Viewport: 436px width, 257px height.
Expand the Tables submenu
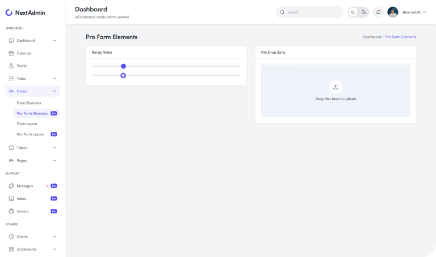click(x=54, y=148)
